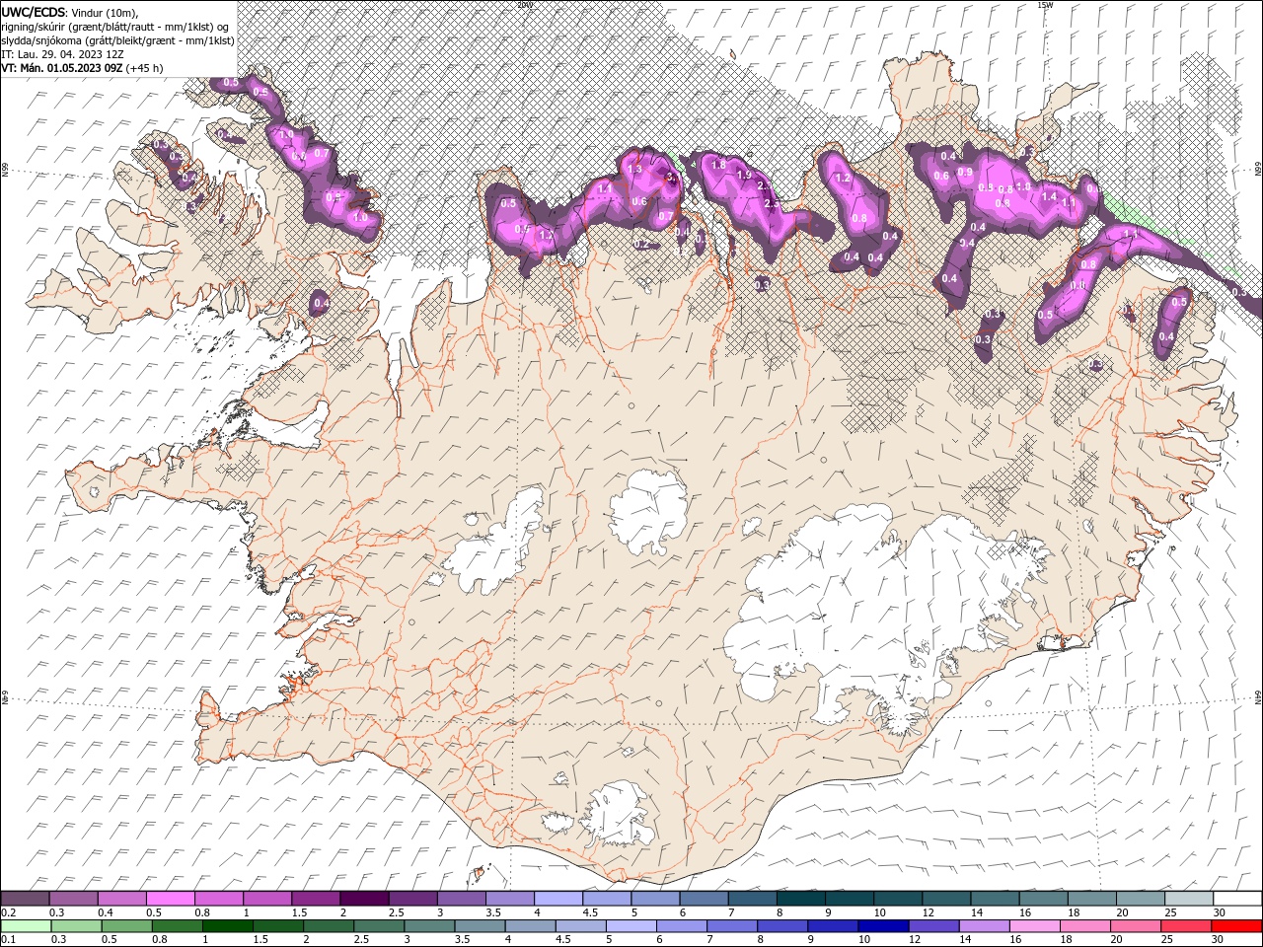The width and height of the screenshot is (1263, 947).
Task: Click the lower legend swatch starting at 0.8
Action: [x=177, y=926]
